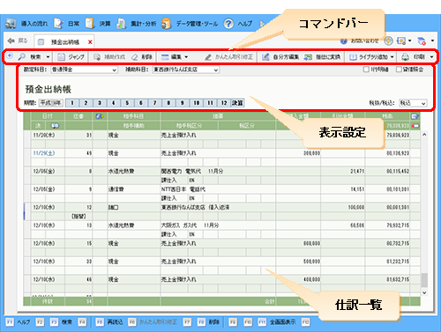Click the red icon below column settings

point(415,126)
